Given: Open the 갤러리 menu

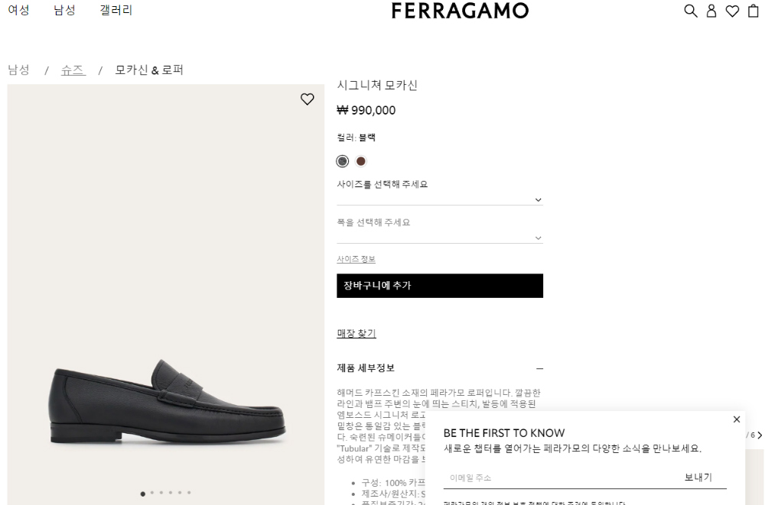Looking at the screenshot, I should 116,10.
